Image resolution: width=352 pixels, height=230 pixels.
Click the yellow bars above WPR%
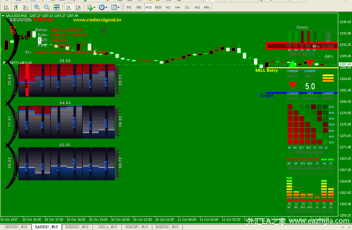pyautogui.click(x=328, y=78)
